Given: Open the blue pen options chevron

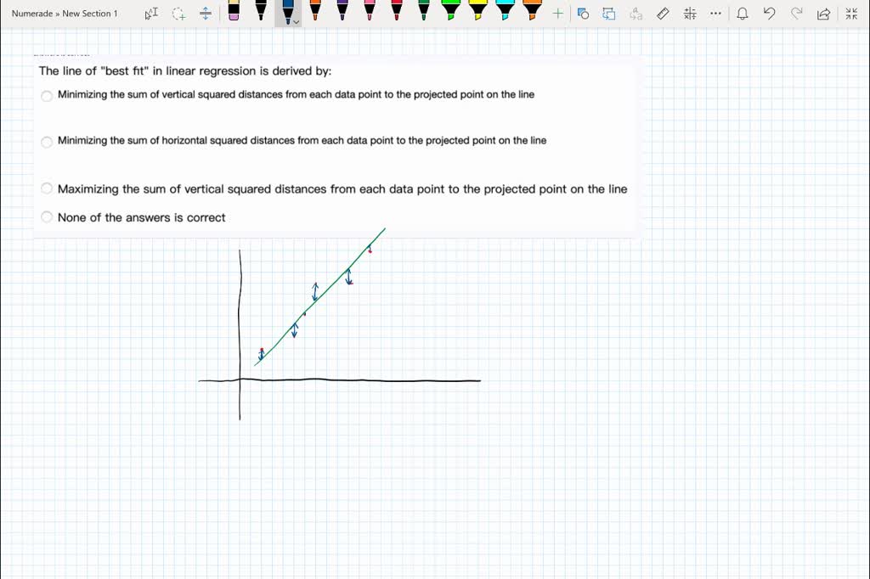Looking at the screenshot, I should click(295, 20).
